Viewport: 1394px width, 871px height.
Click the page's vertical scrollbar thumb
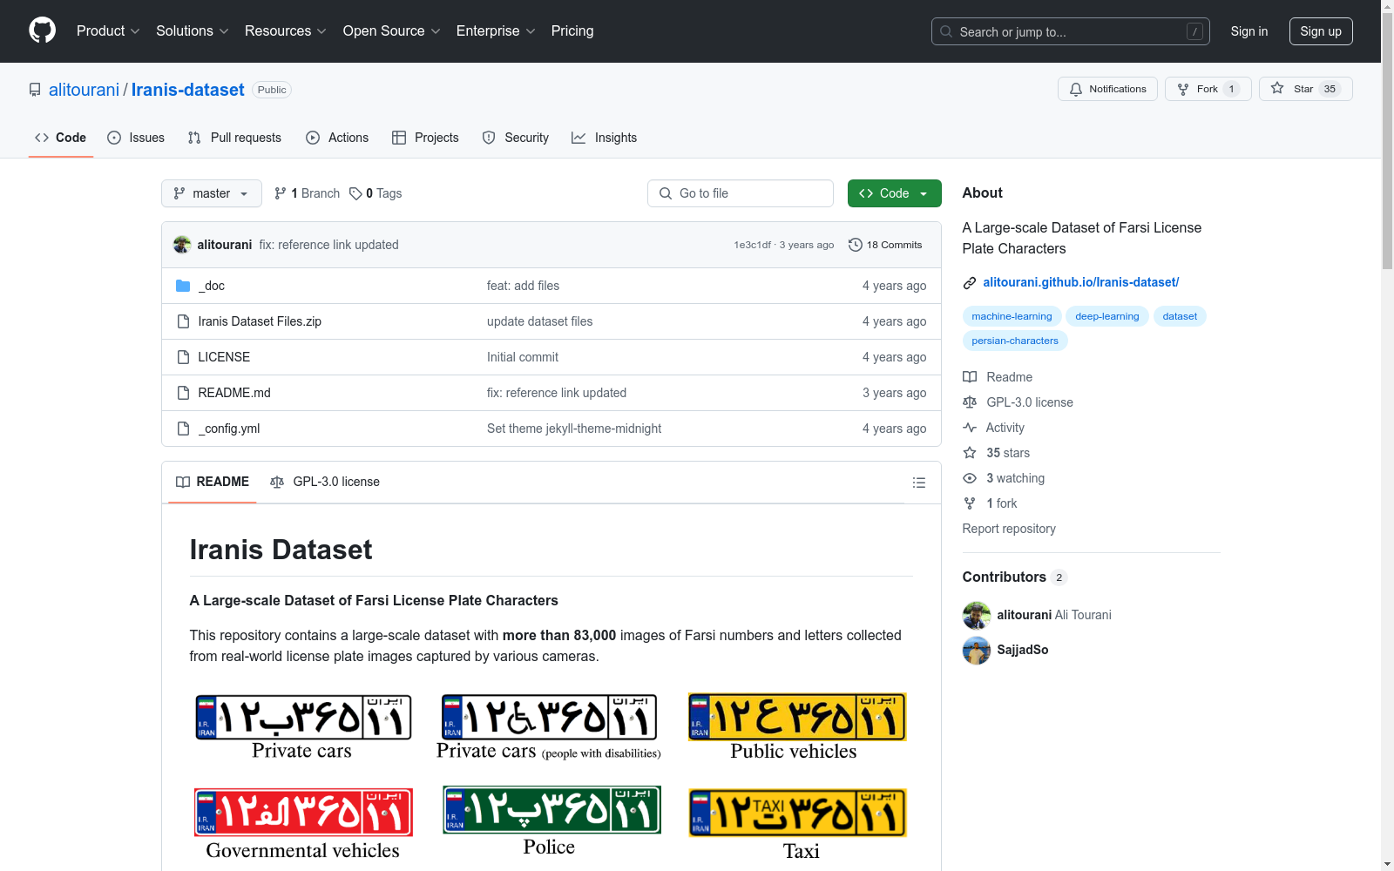coord(1387,140)
